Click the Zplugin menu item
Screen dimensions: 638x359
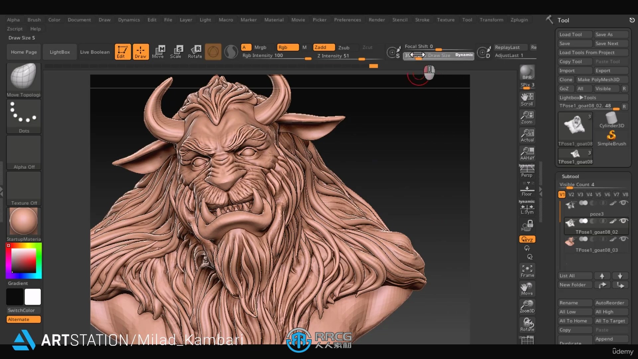pos(519,20)
